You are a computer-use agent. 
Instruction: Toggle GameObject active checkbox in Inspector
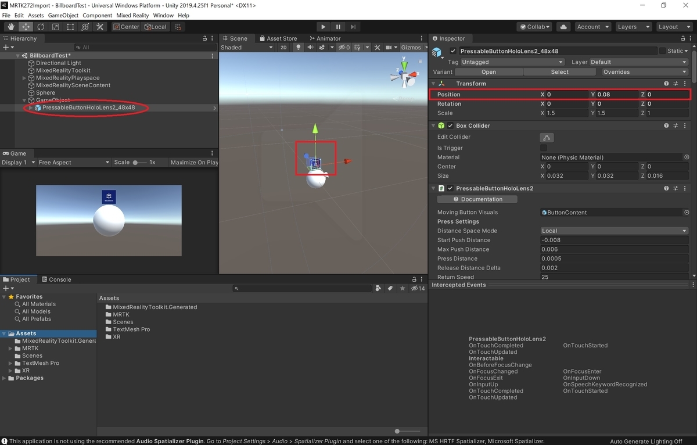pos(453,51)
